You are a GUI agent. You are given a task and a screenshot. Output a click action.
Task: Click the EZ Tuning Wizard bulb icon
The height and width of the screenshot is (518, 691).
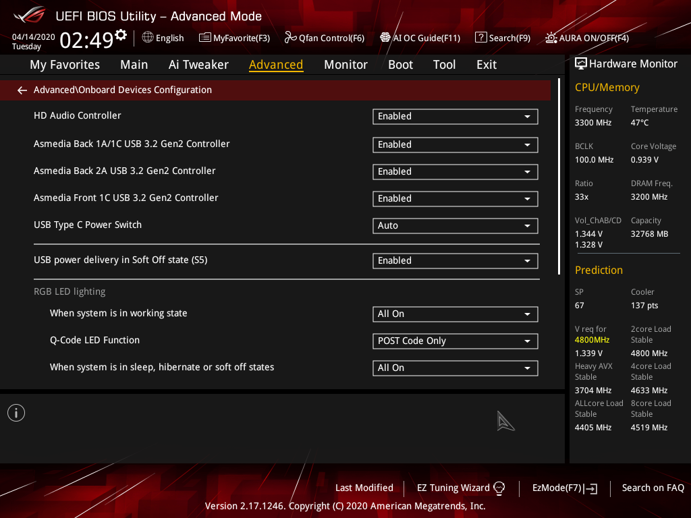tap(499, 488)
